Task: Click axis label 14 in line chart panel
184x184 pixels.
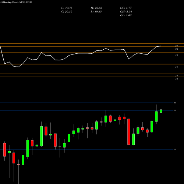Action: pyautogui.click(x=177, y=67)
